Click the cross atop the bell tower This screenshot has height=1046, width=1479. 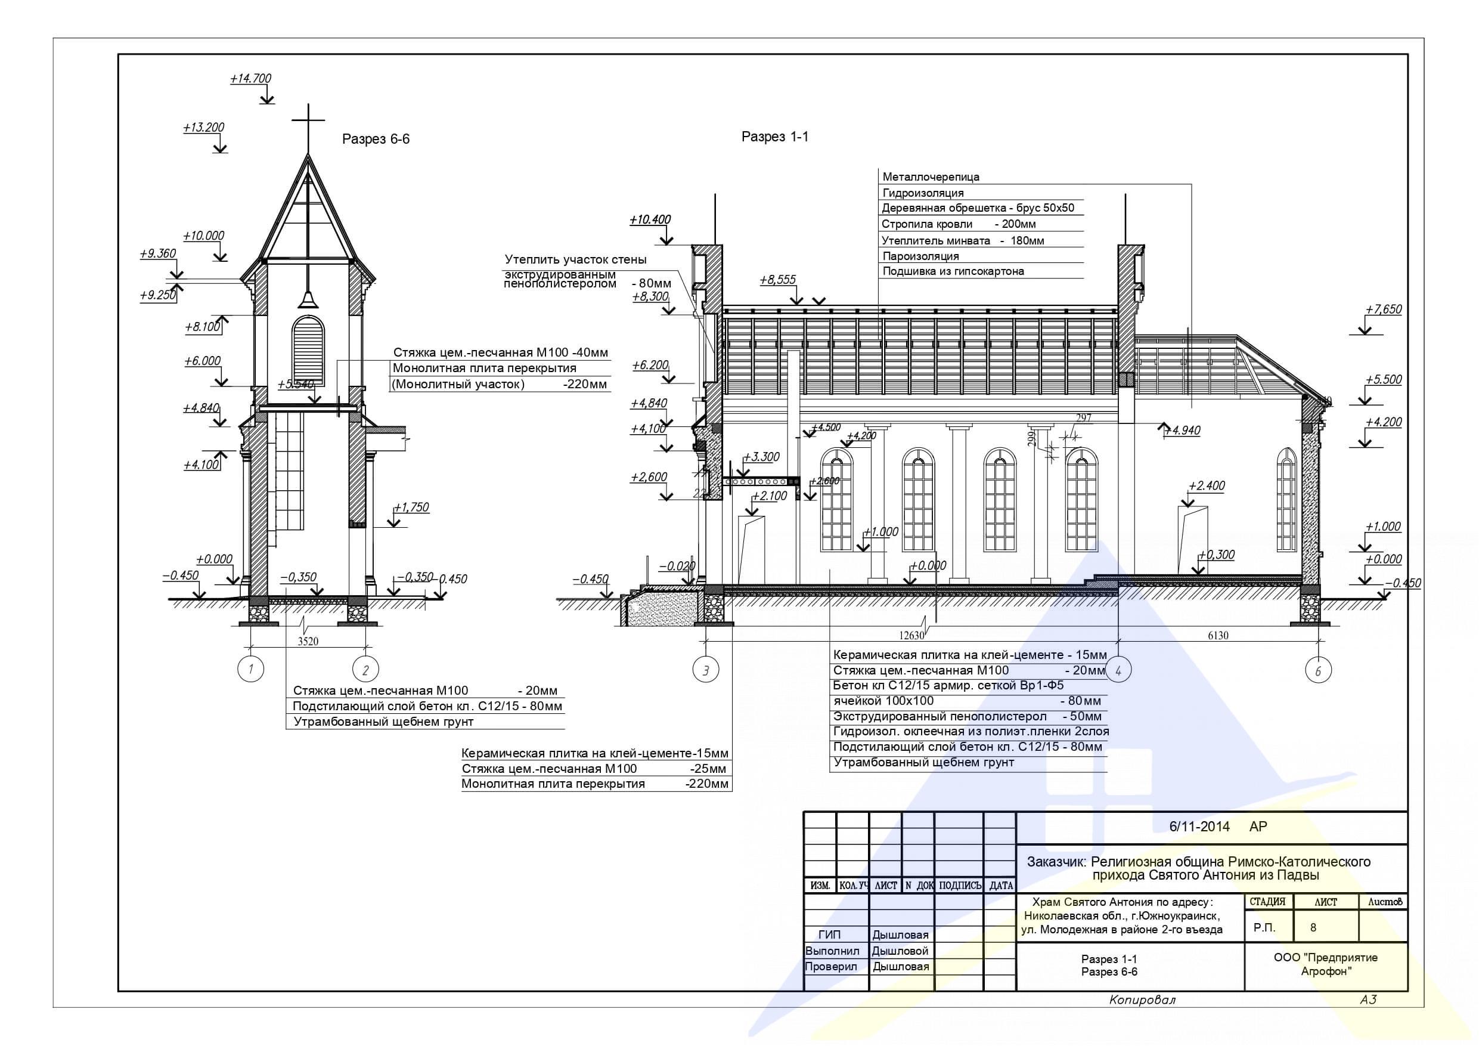tap(308, 128)
